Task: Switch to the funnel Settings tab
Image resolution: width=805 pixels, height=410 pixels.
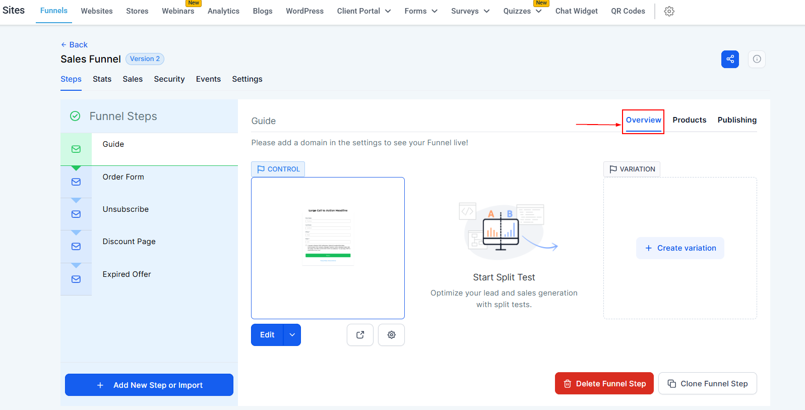Action: [x=247, y=79]
